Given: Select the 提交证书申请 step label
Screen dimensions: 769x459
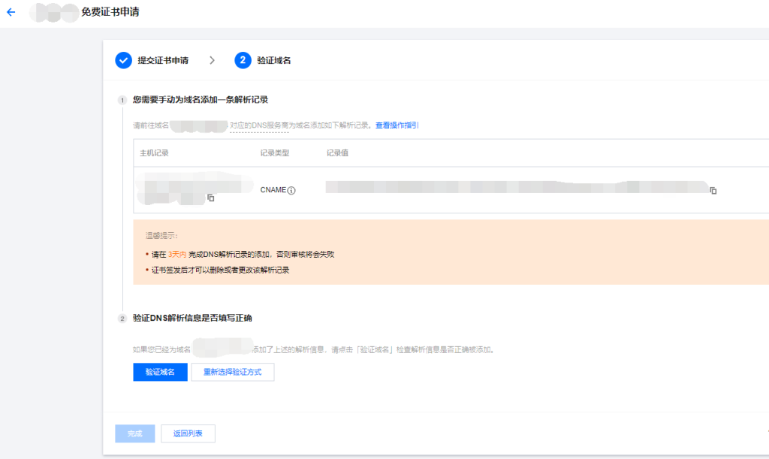Looking at the screenshot, I should click(x=163, y=60).
